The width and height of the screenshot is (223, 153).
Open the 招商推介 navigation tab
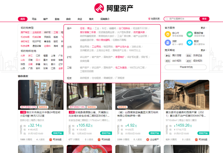coord(105,19)
